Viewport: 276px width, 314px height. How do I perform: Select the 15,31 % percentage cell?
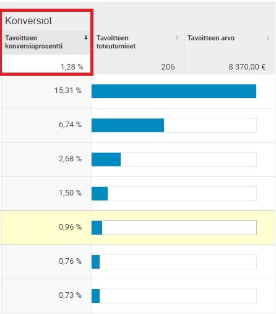[68, 91]
